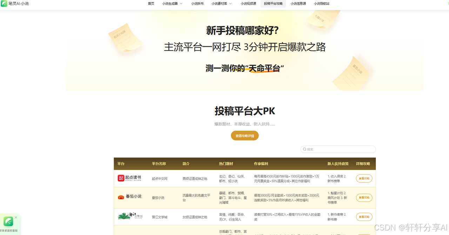The width and height of the screenshot is (449, 235).
Task: Click the 安装桌面轻量版 label
Action: [x=9, y=231]
